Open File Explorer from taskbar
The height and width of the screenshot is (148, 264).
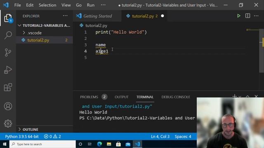click(109, 144)
